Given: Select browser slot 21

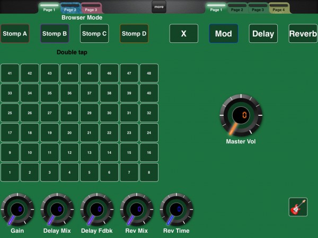Looking at the screenshot, I should pos(90,133).
